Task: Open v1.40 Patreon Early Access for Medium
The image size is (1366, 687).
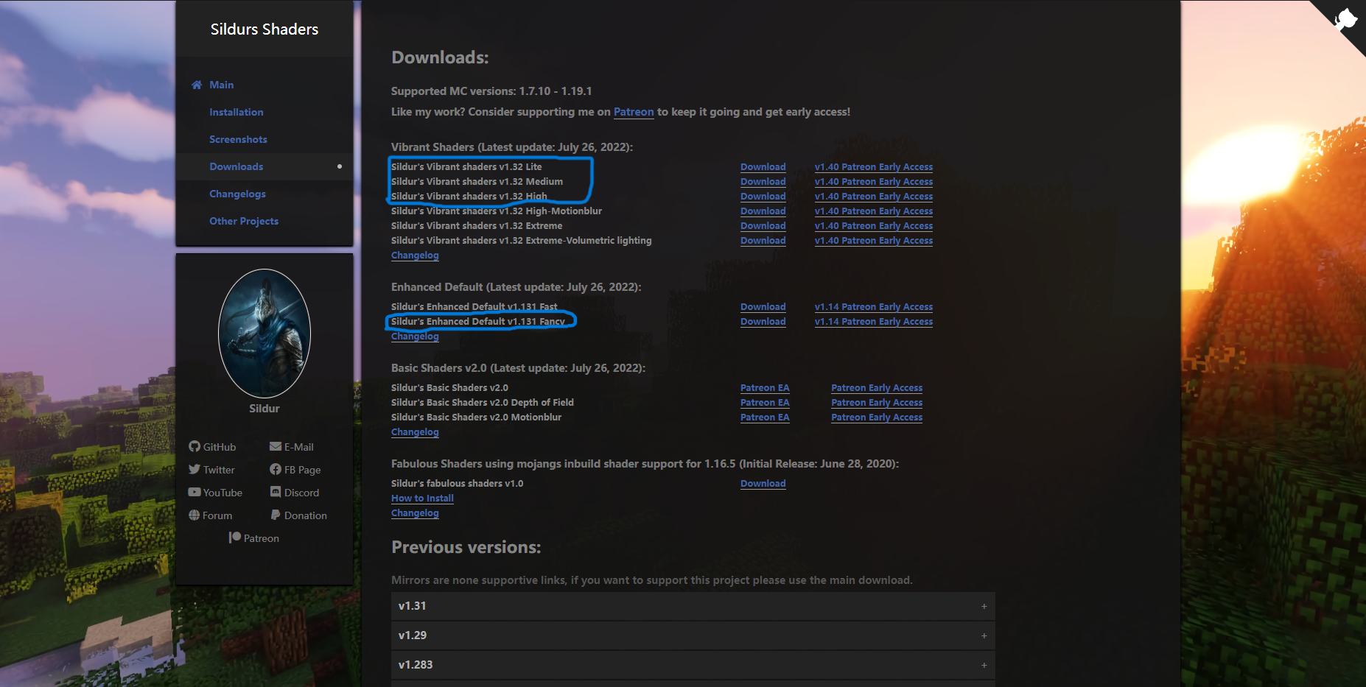Action: point(874,182)
